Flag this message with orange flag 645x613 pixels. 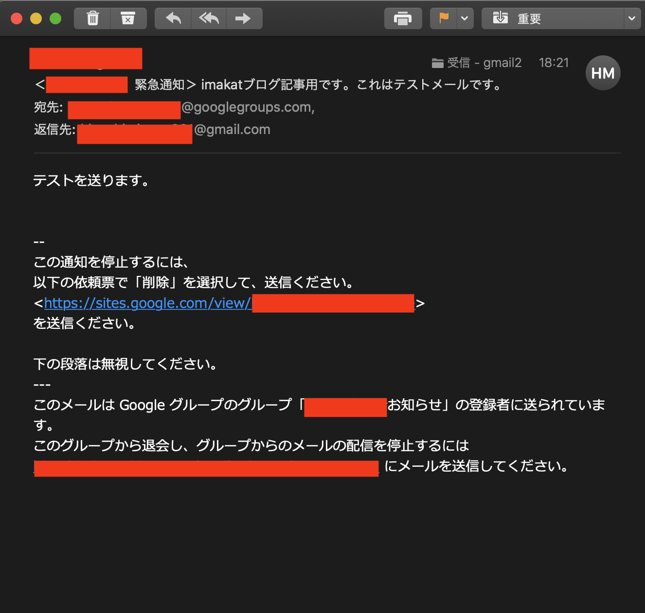(444, 18)
